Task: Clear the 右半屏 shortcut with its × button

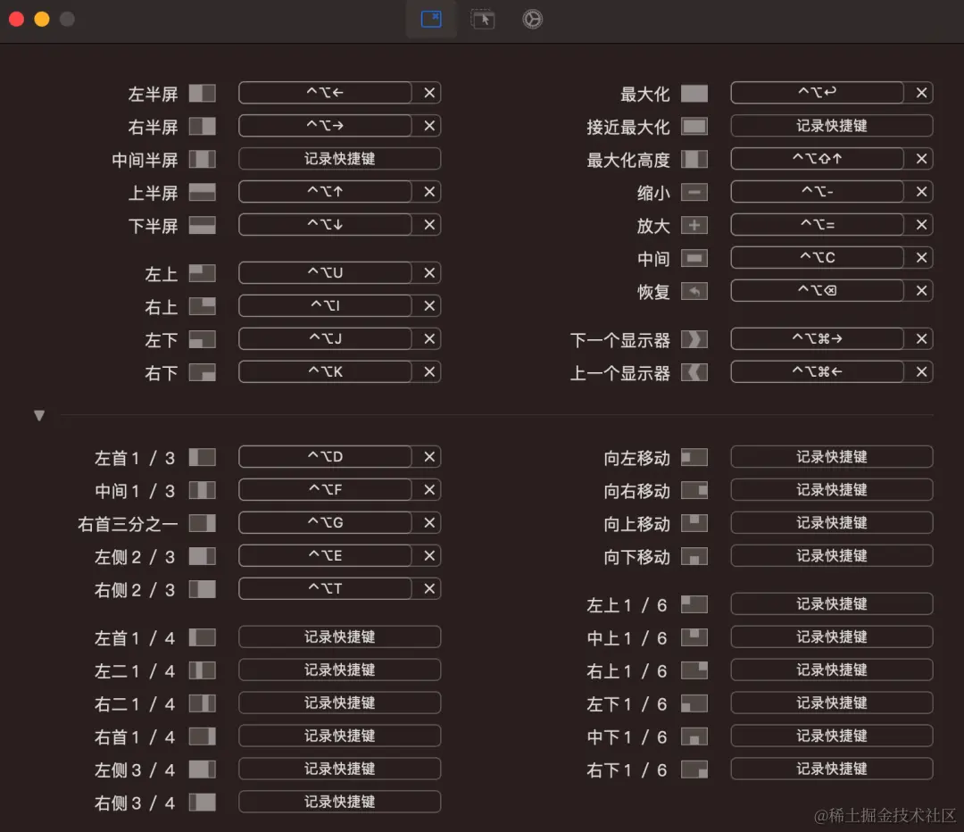Action: [428, 125]
